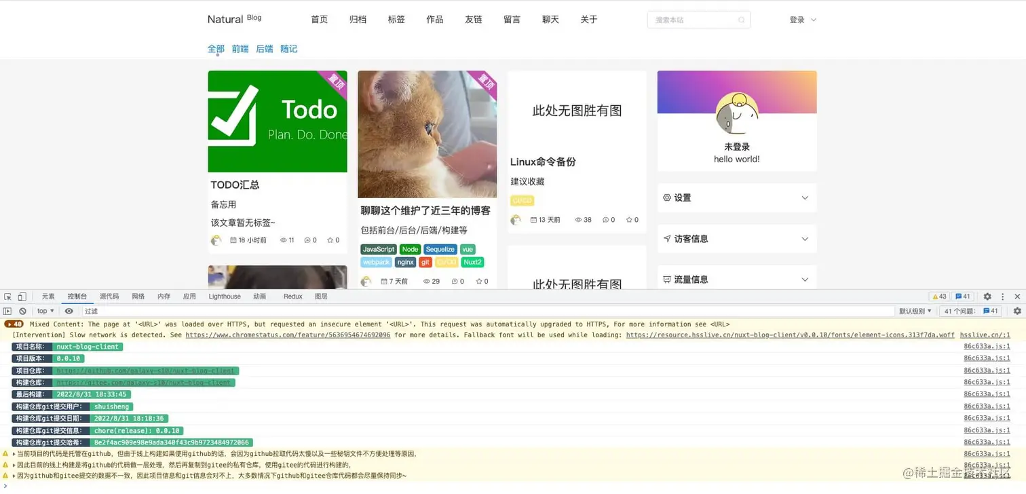Open the top frame context dropdown

[43, 311]
